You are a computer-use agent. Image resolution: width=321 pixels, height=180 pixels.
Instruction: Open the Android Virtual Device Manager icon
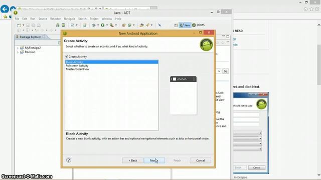63,25
